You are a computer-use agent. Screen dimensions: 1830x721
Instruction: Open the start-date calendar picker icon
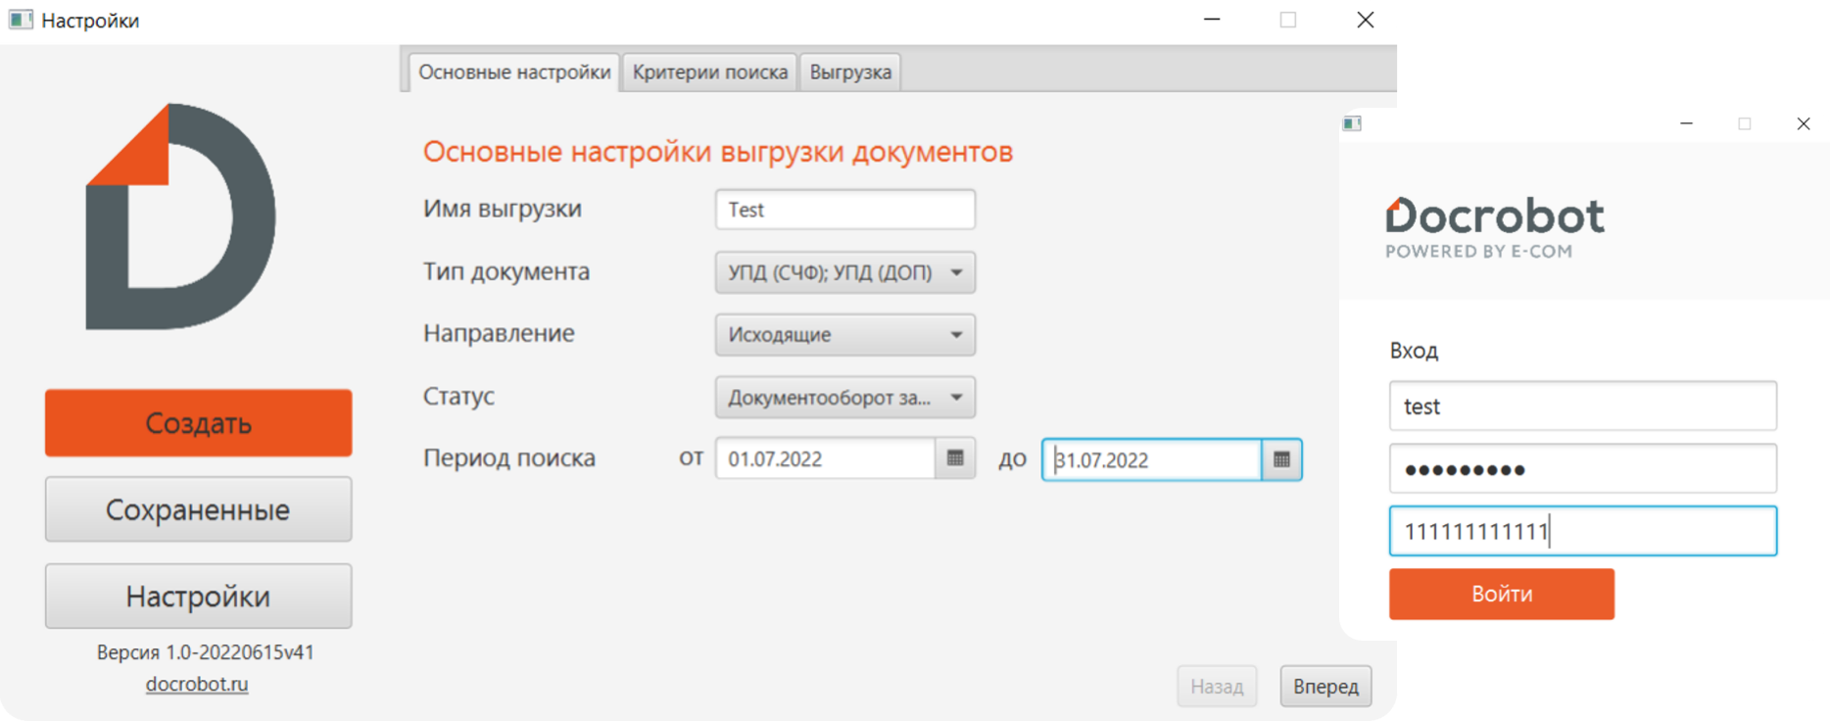pos(955,458)
